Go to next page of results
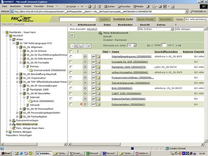The height and width of the screenshot is (156, 208). coord(176,45)
